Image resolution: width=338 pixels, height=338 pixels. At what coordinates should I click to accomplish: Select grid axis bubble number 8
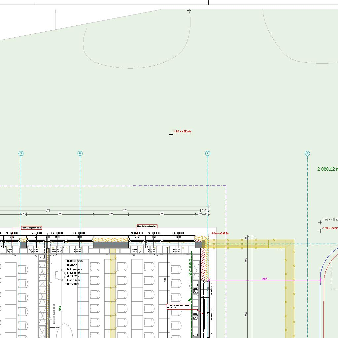(x=307, y=153)
